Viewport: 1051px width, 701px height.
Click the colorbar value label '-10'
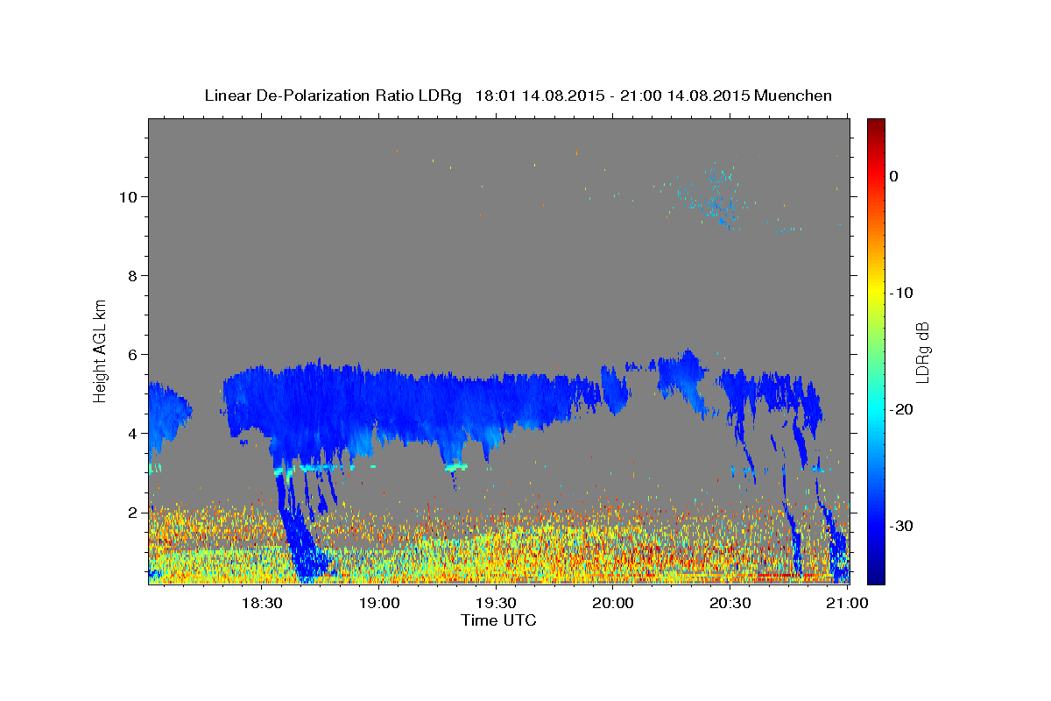click(902, 293)
